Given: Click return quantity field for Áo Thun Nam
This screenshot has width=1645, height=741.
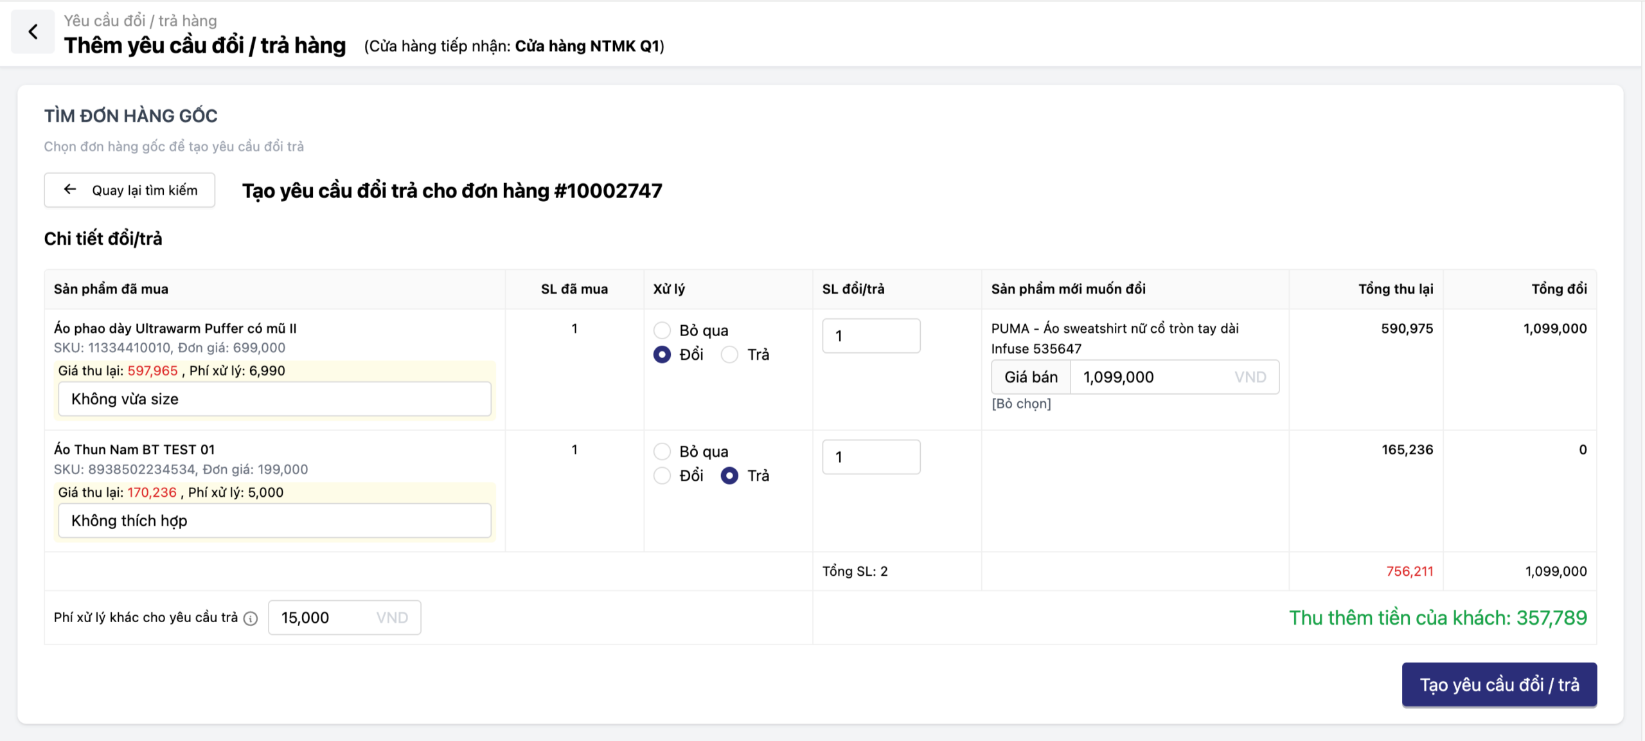Looking at the screenshot, I should (x=871, y=457).
